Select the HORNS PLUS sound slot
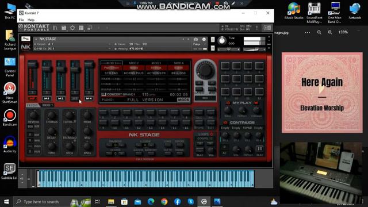 134,73
